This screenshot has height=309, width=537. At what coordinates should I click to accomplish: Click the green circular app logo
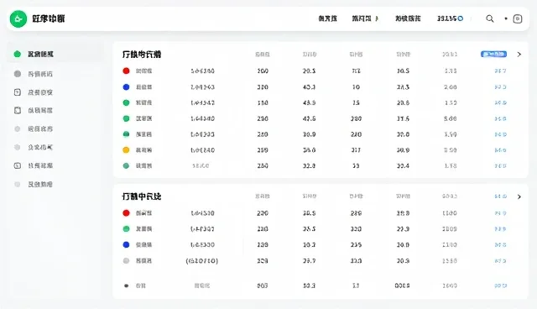[x=18, y=18]
